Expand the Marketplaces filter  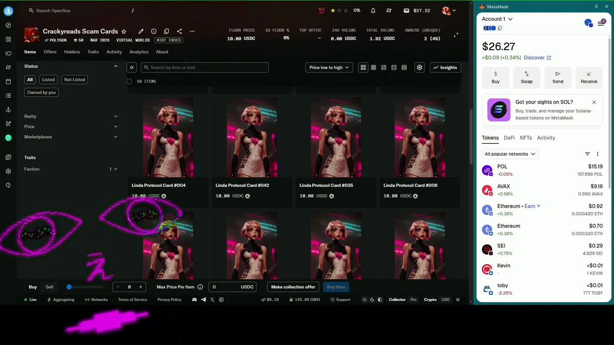(x=71, y=137)
